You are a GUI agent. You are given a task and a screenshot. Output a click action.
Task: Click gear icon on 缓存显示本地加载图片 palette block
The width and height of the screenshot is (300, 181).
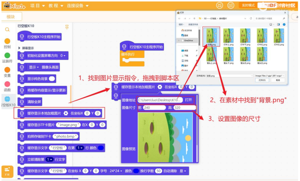coord(66,113)
